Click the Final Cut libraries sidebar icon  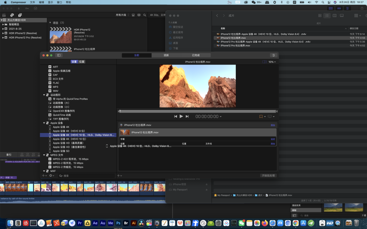coord(4,15)
